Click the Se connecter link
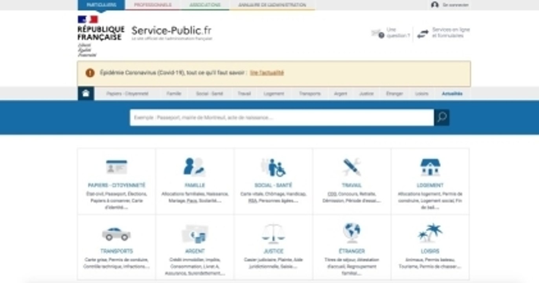Image resolution: width=539 pixels, height=283 pixels. [x=456, y=5]
